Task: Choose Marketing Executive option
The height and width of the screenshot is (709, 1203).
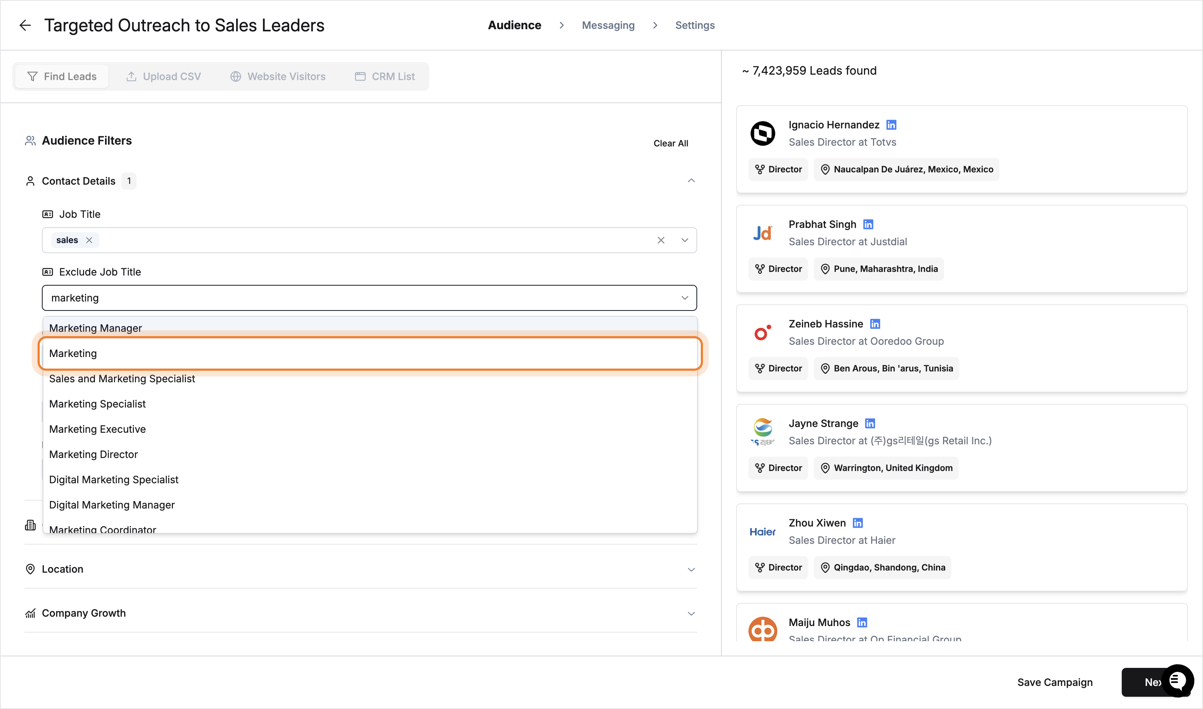Action: click(370, 429)
